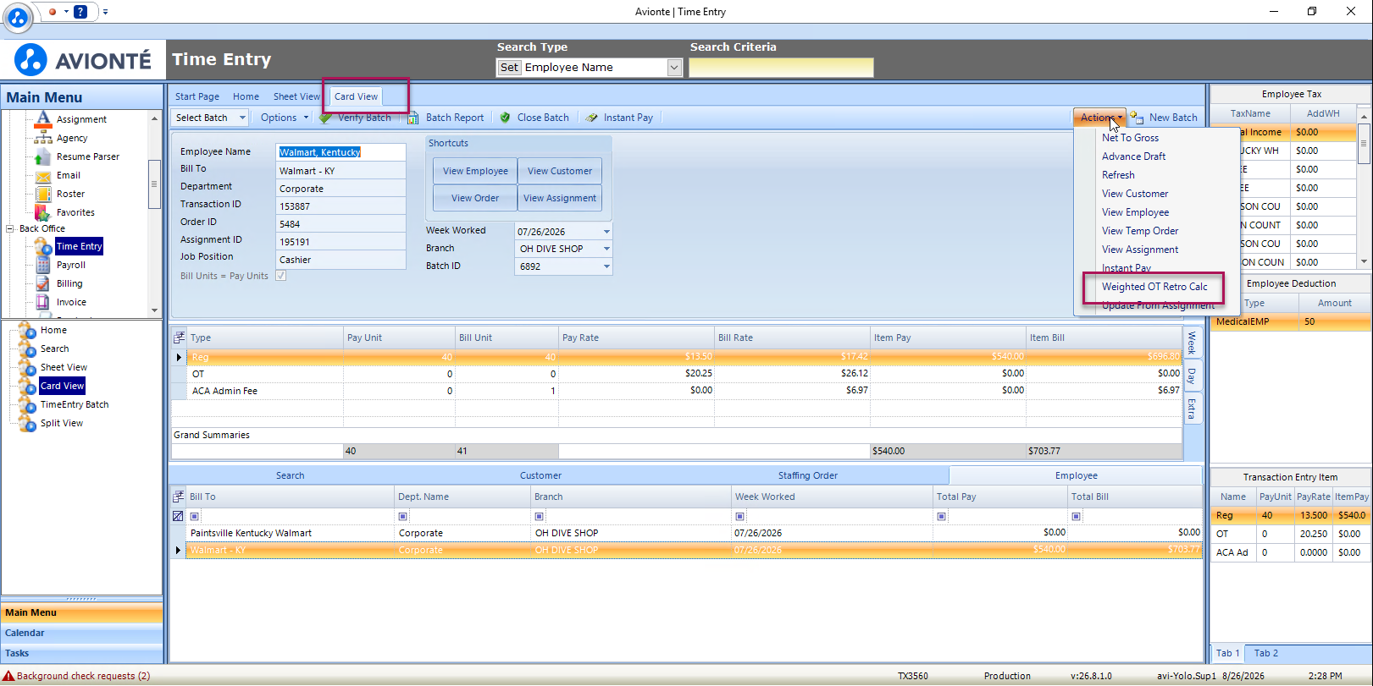Click the Email envelope icon
Image resolution: width=1373 pixels, height=686 pixels.
(43, 175)
